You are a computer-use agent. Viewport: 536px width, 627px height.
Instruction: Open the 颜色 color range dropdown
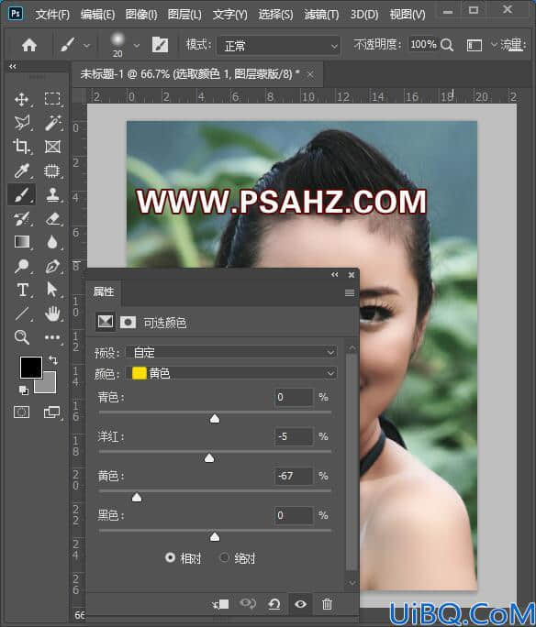pyautogui.click(x=231, y=373)
